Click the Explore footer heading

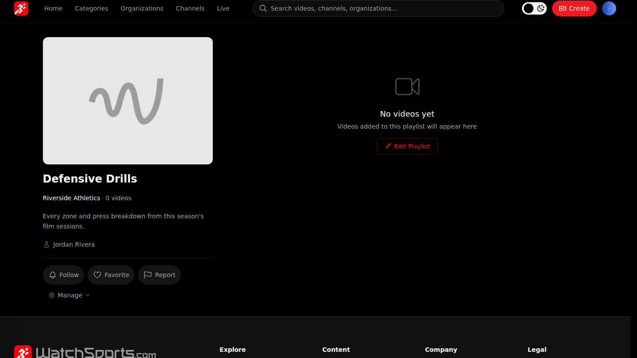point(233,350)
